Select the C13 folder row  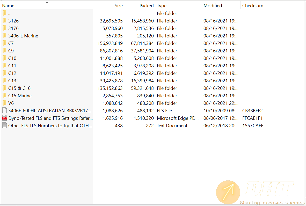click(12, 81)
